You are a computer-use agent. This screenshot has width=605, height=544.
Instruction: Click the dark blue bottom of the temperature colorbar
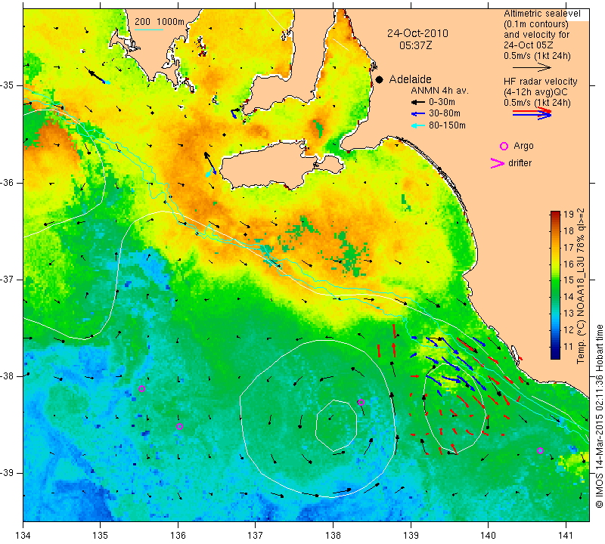[555, 355]
